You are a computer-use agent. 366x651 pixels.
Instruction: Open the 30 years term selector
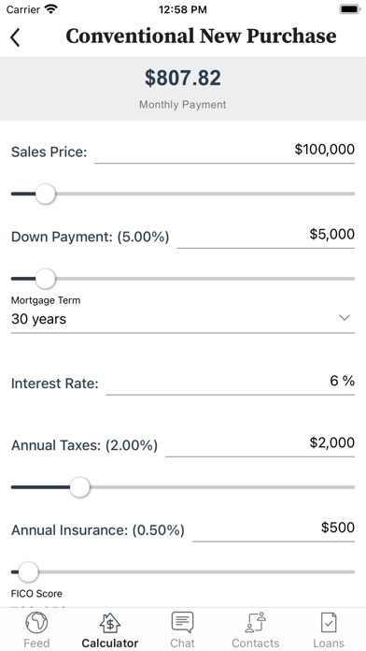[x=183, y=319]
